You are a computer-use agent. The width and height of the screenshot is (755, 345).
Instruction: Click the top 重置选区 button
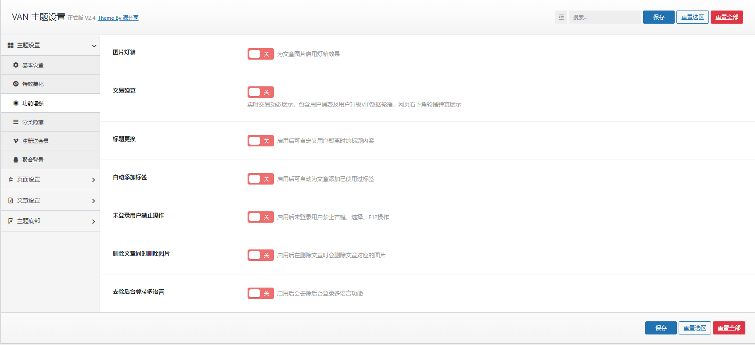pos(693,17)
